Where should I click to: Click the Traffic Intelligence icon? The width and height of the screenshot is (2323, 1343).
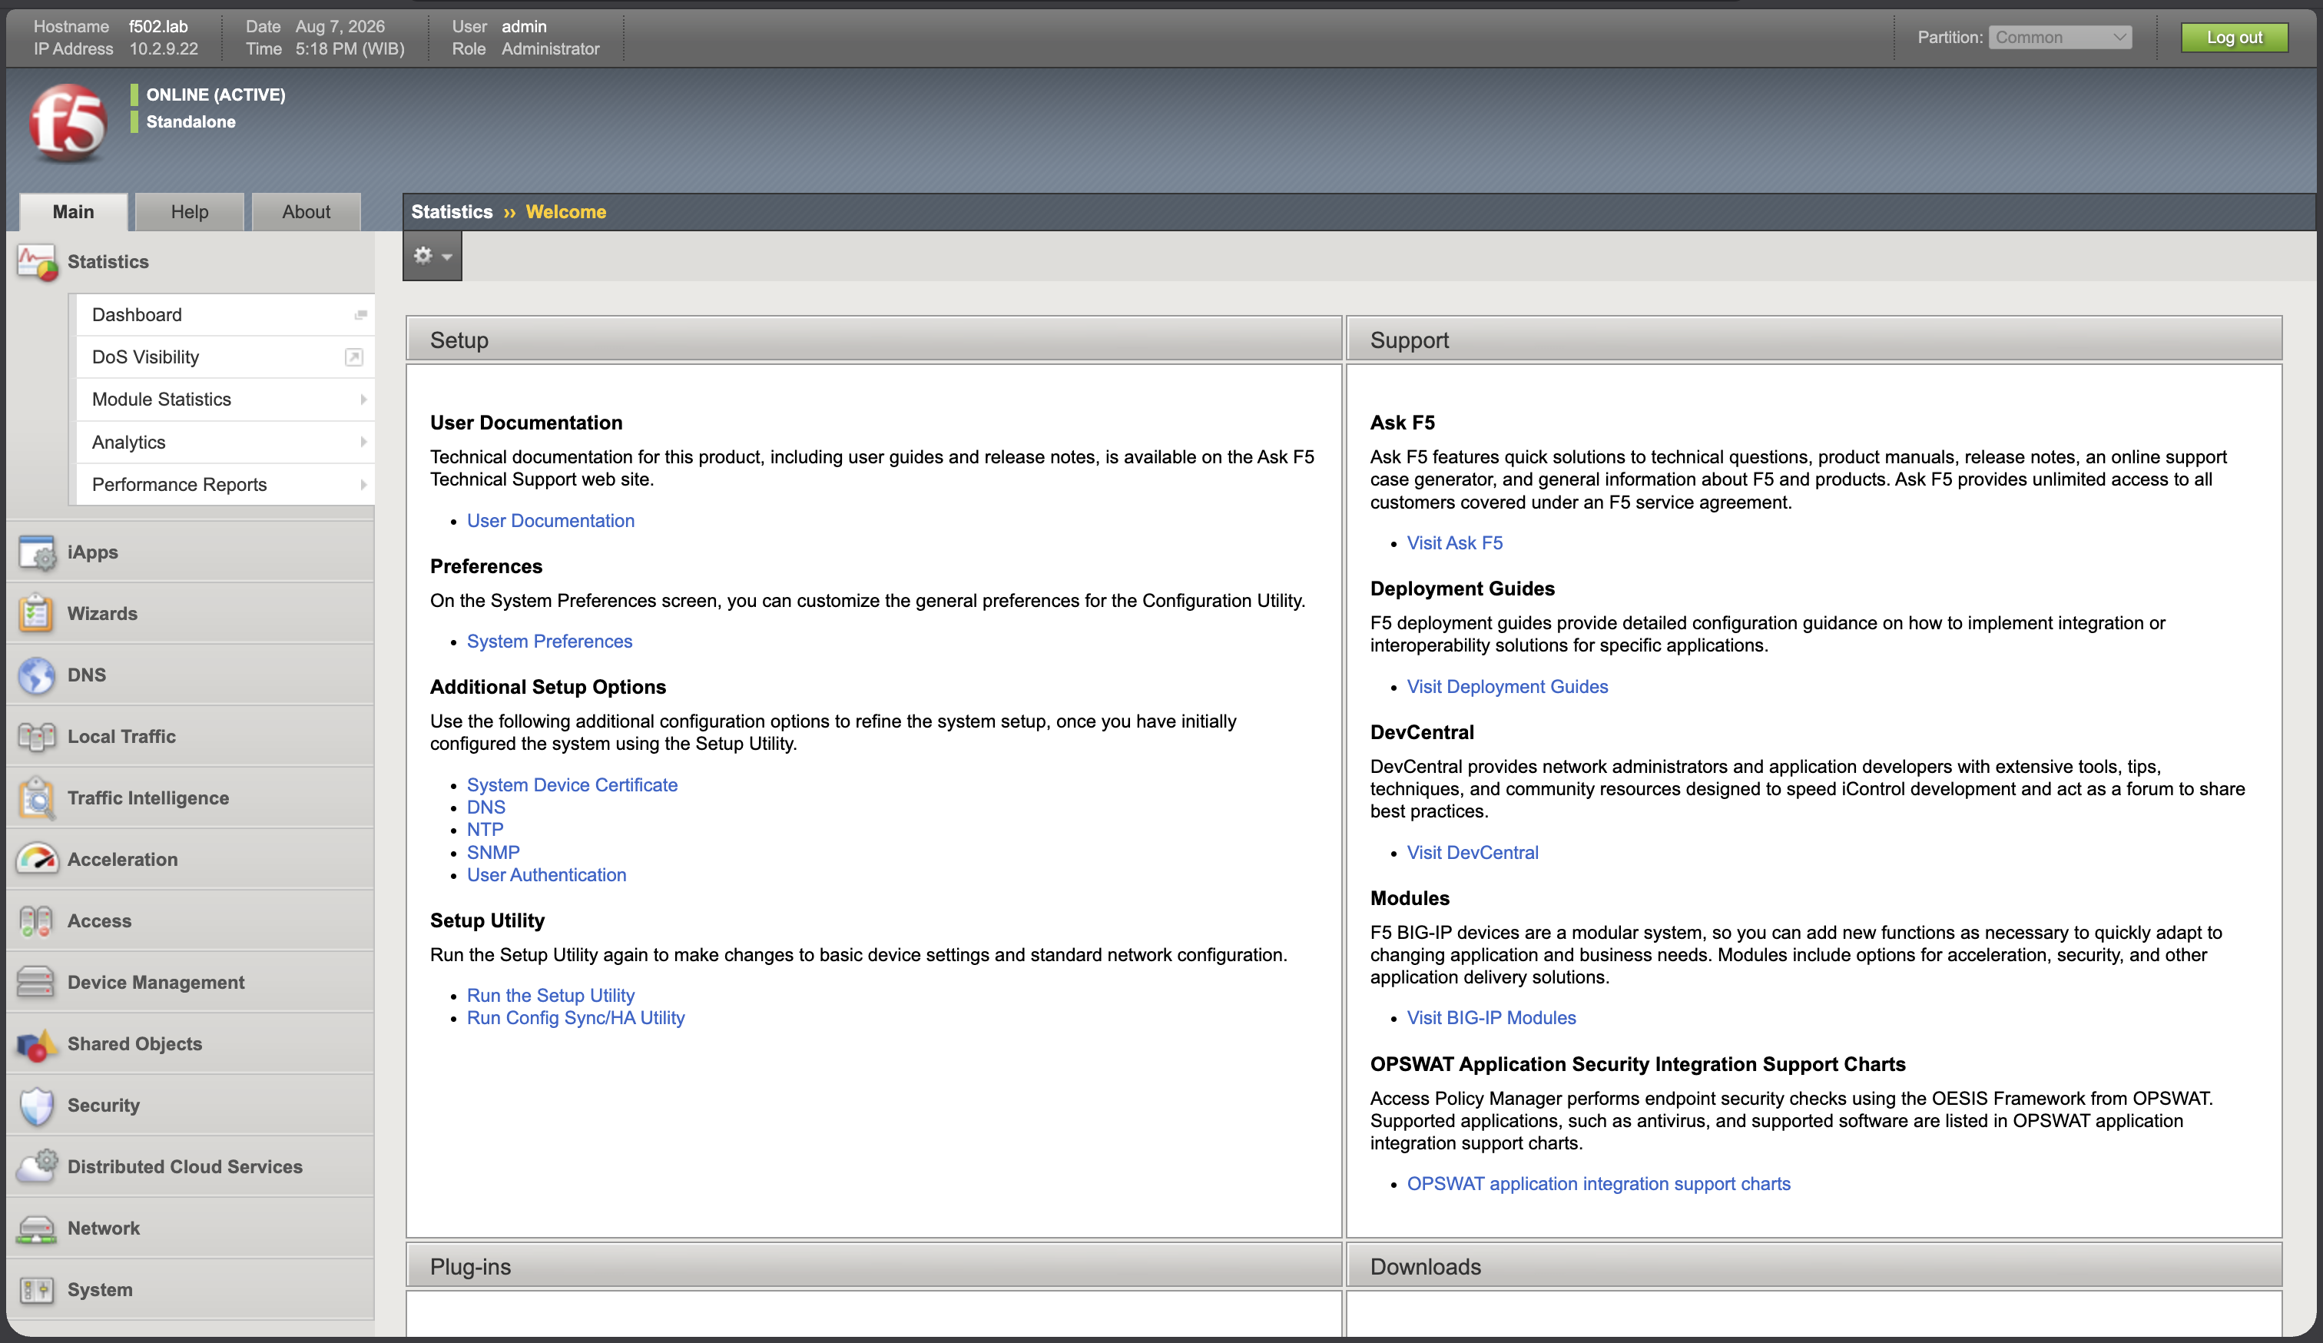(37, 798)
